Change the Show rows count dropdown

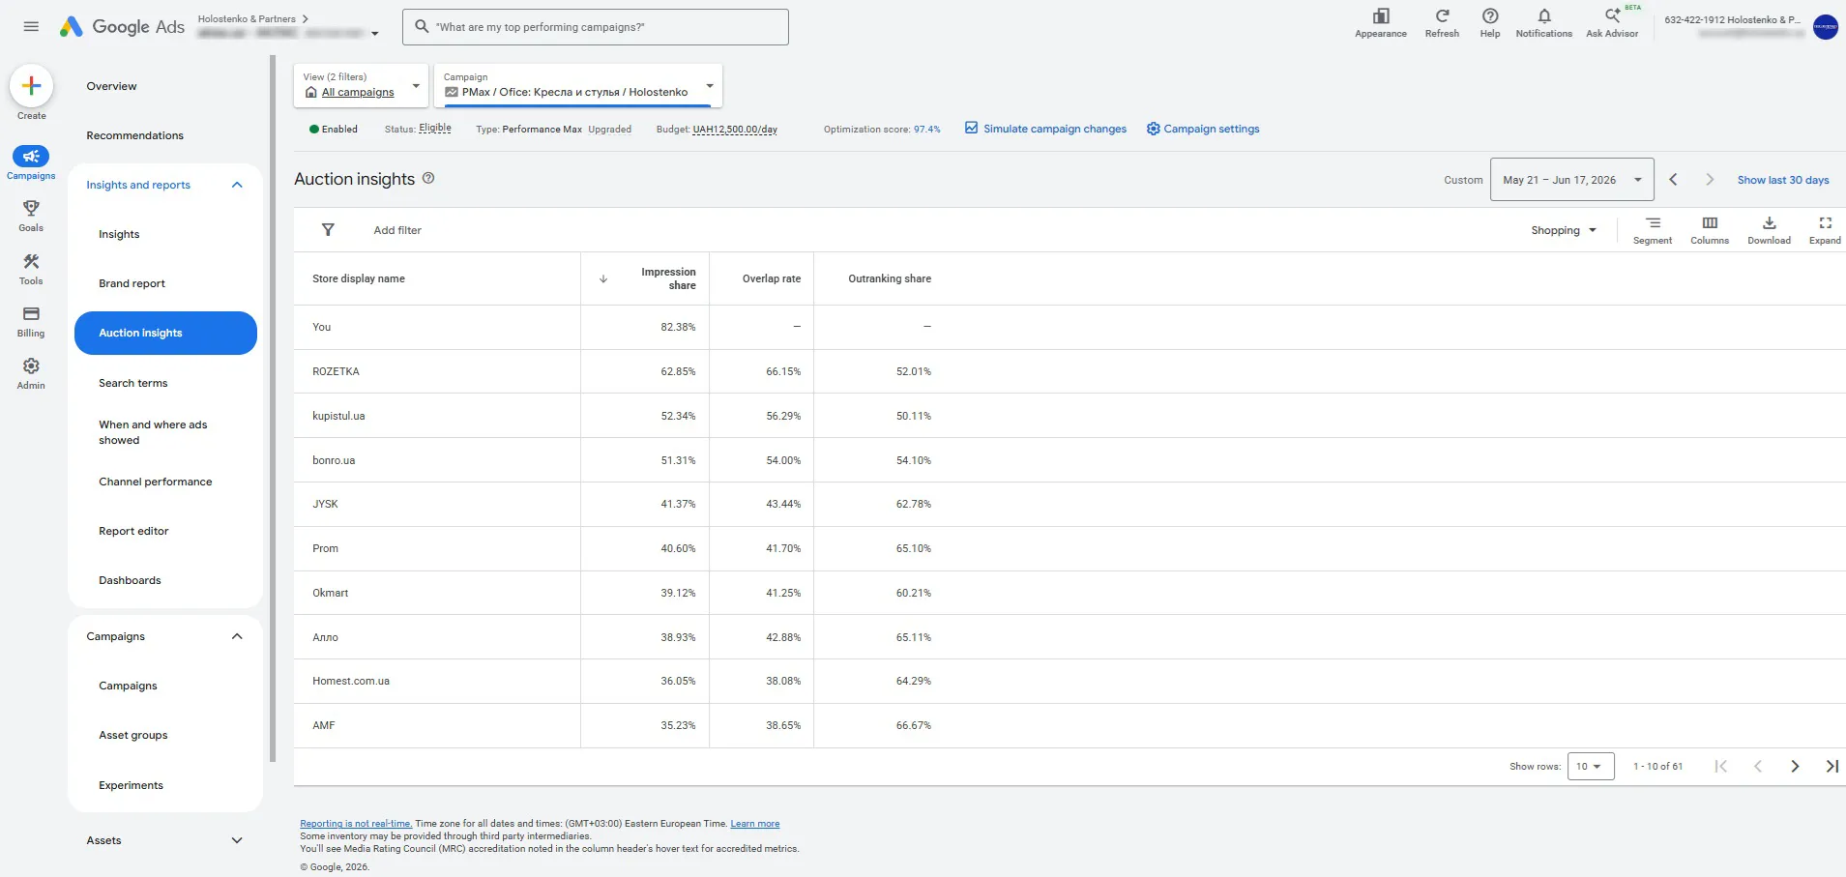point(1591,766)
